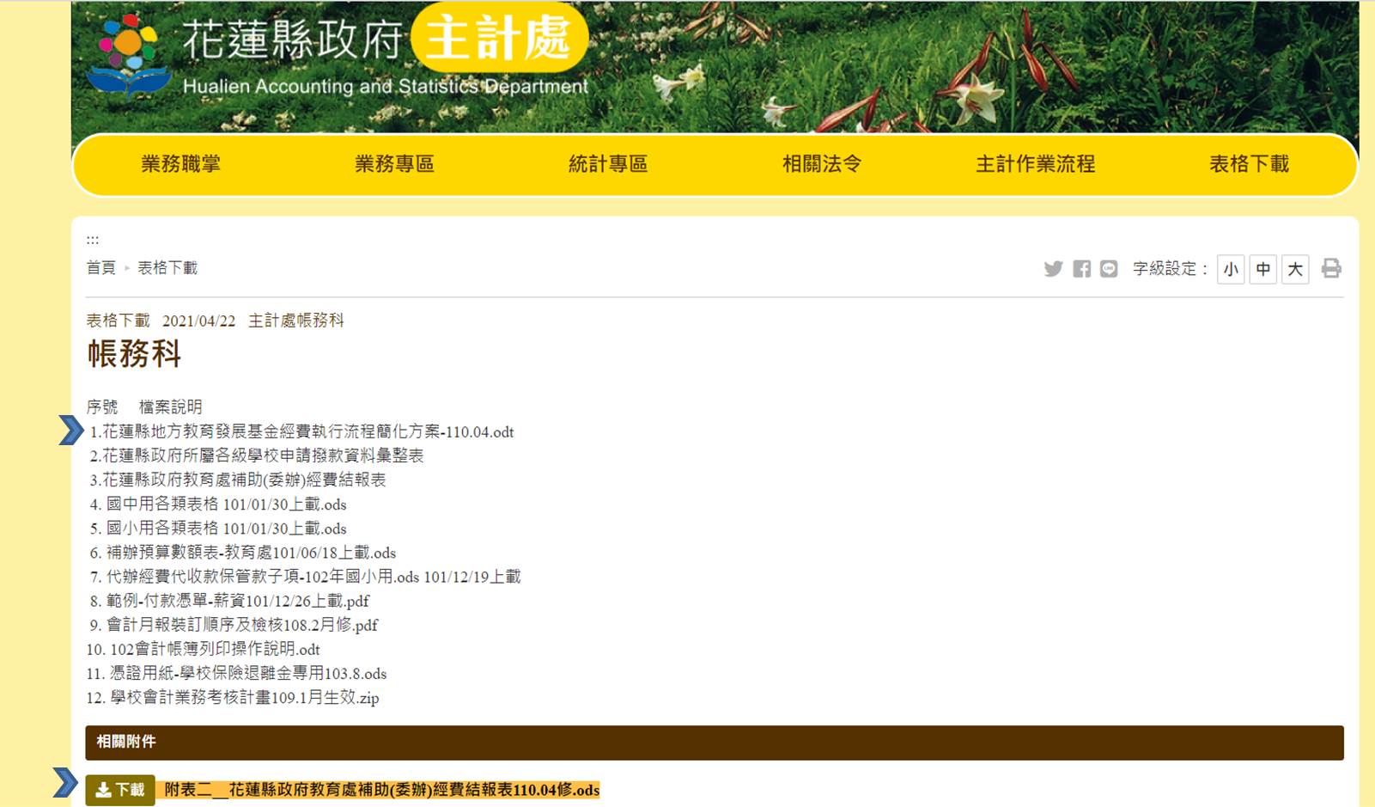Open the 業務職掌 menu
This screenshot has width=1375, height=807.
[x=180, y=164]
